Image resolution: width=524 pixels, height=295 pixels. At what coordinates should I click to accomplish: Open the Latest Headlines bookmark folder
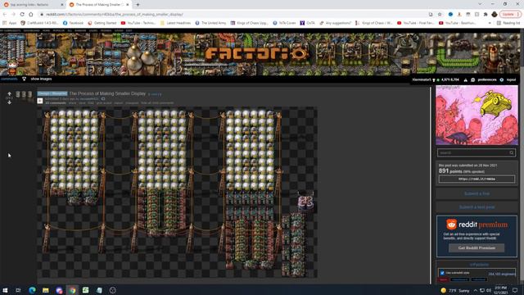[175, 23]
